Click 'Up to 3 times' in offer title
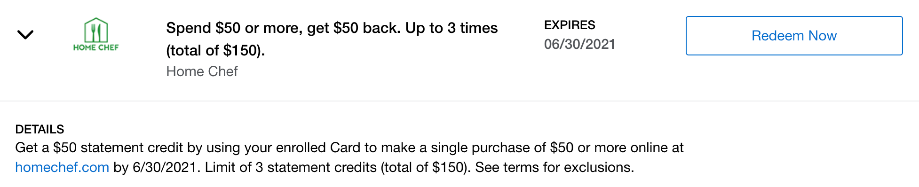Image resolution: width=919 pixels, height=187 pixels. [x=452, y=28]
